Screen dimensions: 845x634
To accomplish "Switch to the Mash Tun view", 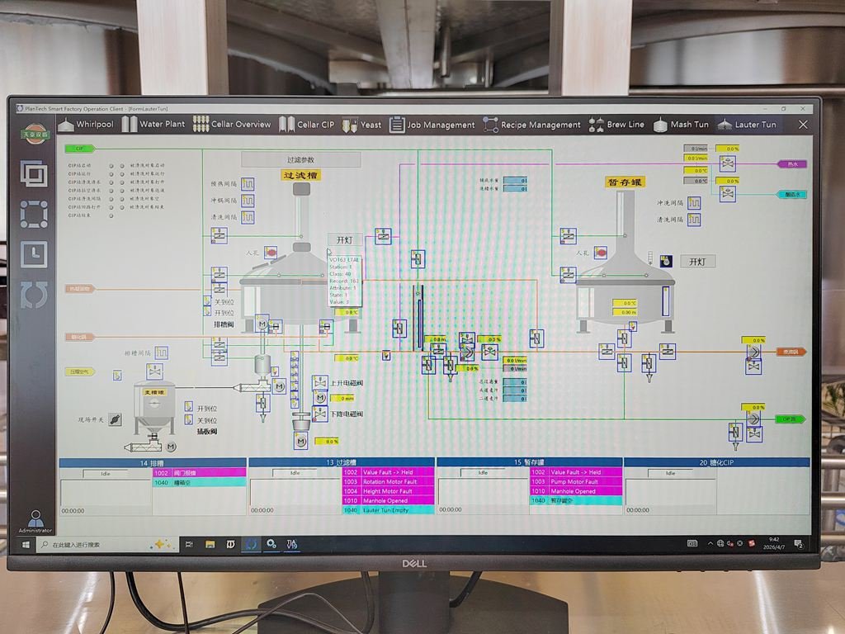I will click(x=681, y=125).
